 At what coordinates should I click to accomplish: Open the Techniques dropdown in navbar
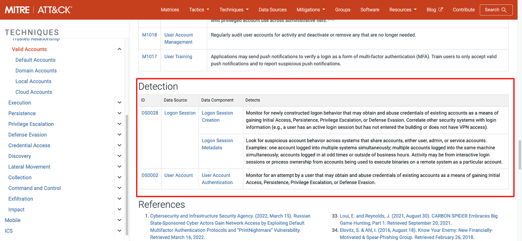click(234, 10)
